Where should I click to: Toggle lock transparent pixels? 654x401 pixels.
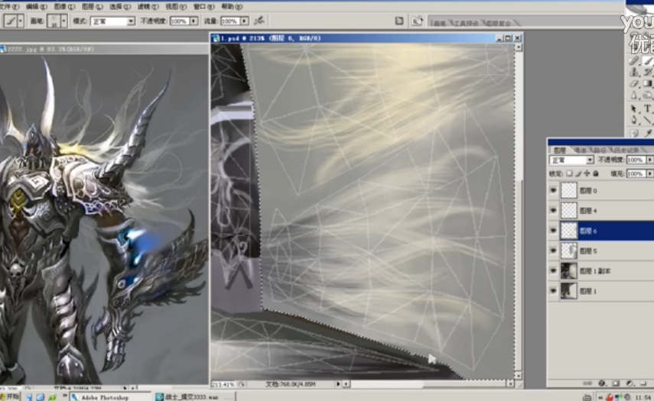pyautogui.click(x=569, y=173)
